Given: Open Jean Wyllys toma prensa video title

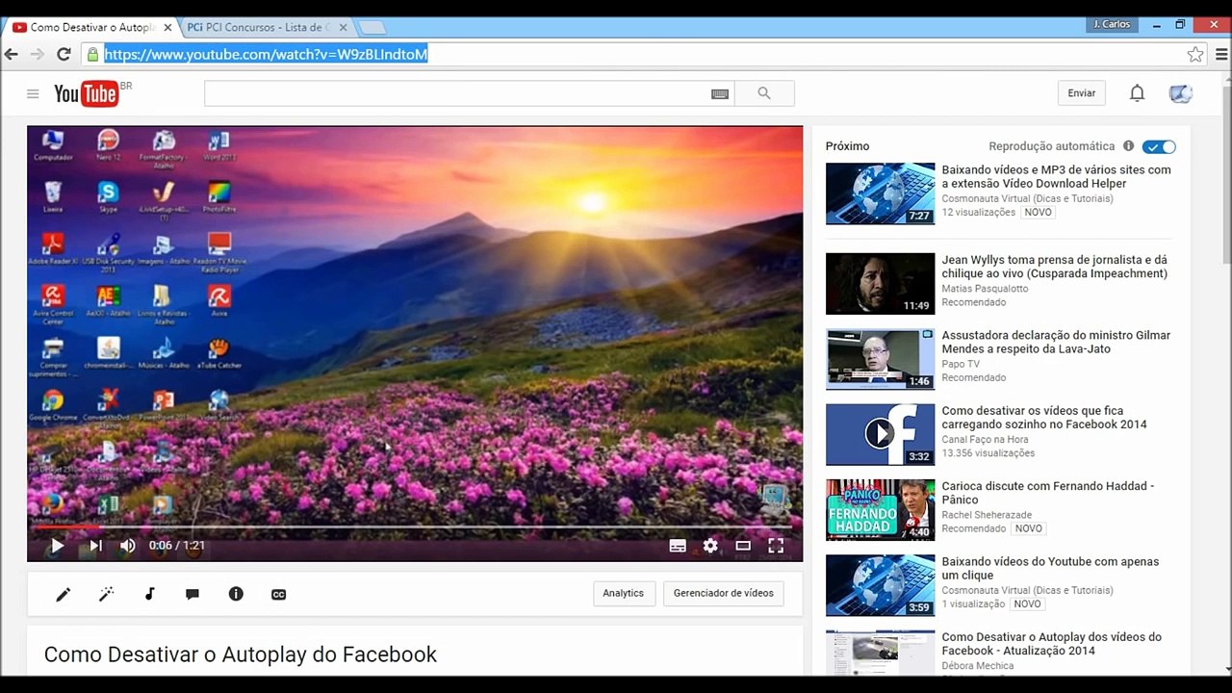Looking at the screenshot, I should 1054,267.
